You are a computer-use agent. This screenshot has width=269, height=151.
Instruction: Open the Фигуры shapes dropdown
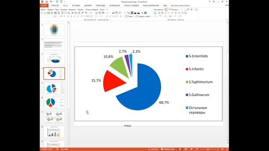click(x=174, y=10)
